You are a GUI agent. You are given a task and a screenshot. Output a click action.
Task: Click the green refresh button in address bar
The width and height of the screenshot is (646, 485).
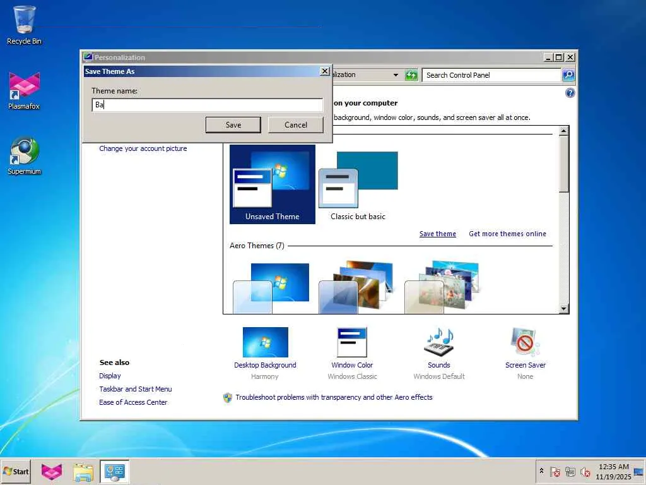click(x=411, y=75)
